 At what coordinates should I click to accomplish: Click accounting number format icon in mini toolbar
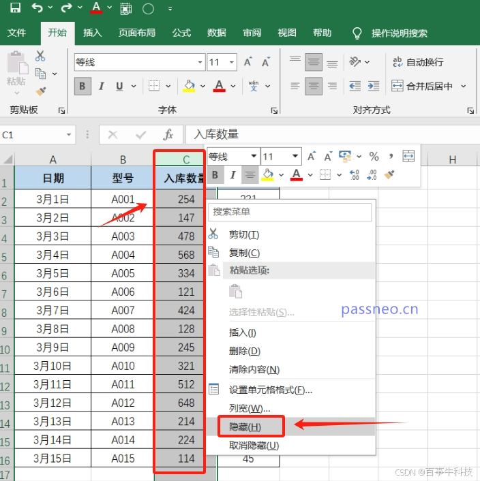point(345,157)
